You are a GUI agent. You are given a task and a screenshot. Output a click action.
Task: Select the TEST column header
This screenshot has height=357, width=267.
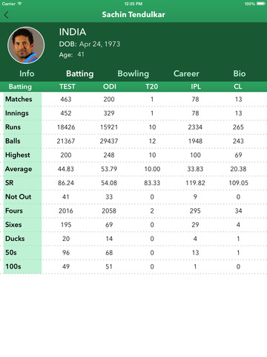tap(67, 86)
